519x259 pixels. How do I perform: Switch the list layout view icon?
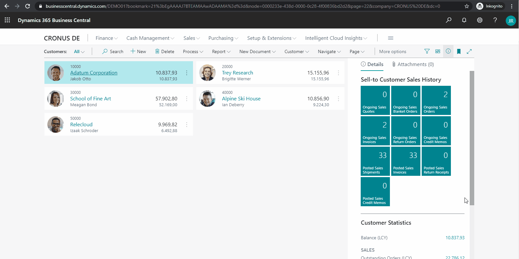coord(438,51)
